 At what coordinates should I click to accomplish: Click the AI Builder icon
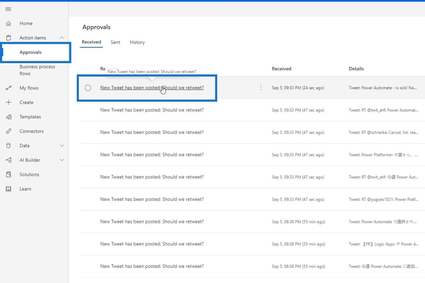pos(8,160)
